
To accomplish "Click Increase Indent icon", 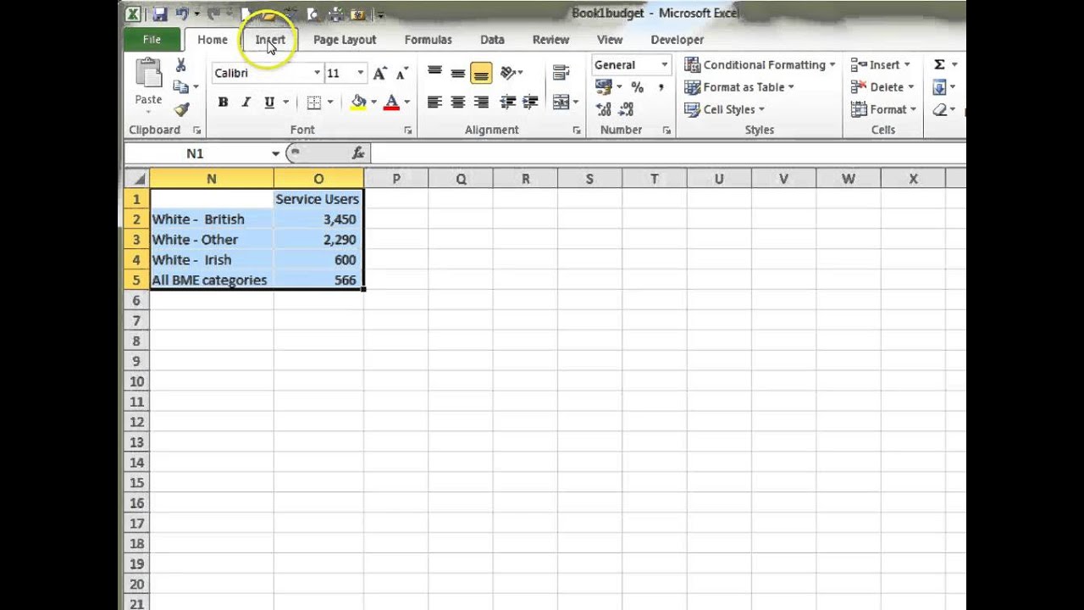I will pos(530,103).
